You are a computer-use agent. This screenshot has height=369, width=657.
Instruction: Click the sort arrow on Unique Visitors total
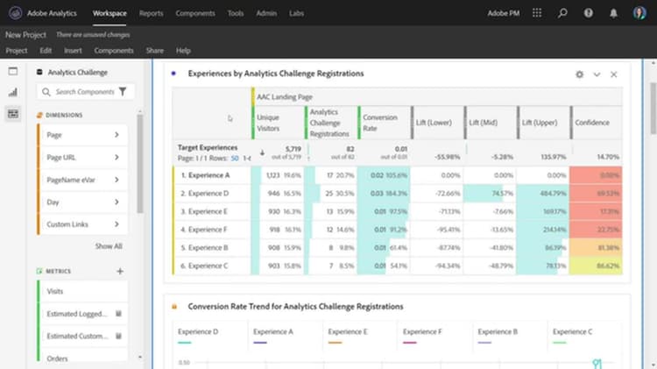262,153
